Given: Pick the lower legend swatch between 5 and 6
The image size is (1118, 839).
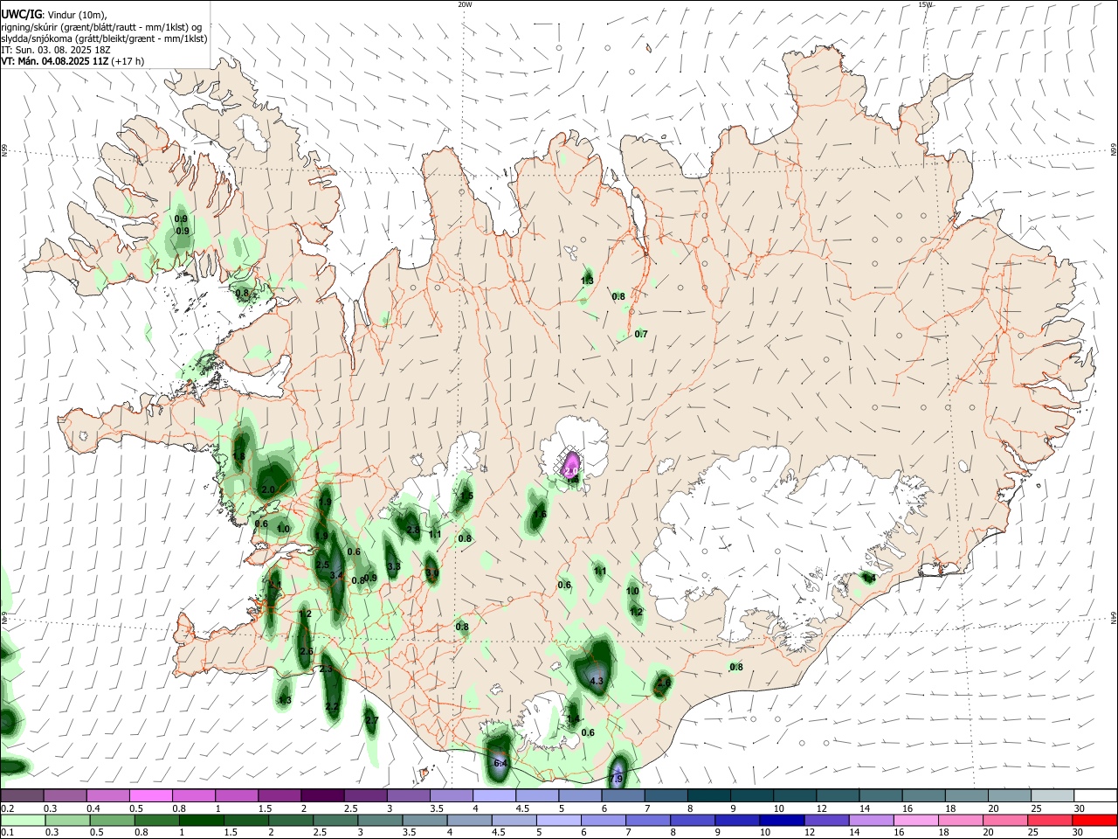Looking at the screenshot, I should 559,820.
